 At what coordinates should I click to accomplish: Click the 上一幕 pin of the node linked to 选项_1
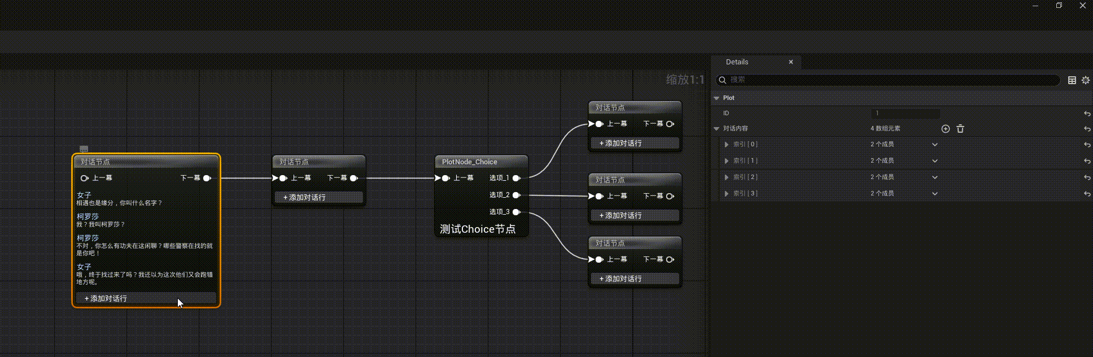pyautogui.click(x=599, y=124)
